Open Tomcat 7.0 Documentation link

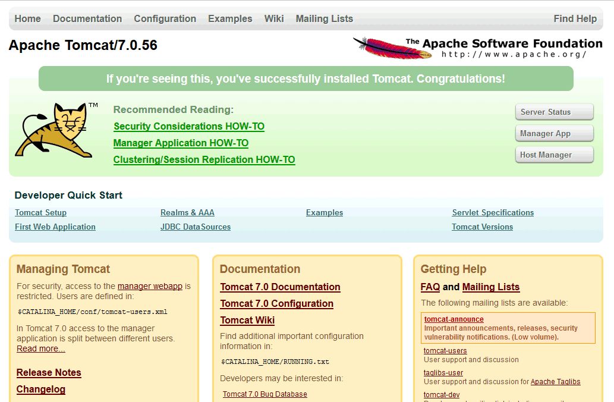(x=281, y=287)
